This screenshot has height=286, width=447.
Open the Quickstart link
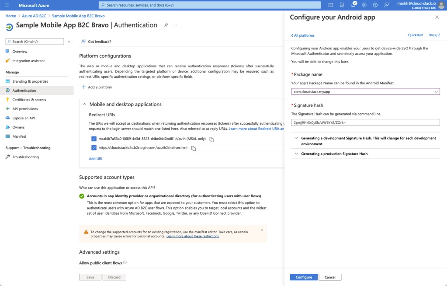click(416, 35)
